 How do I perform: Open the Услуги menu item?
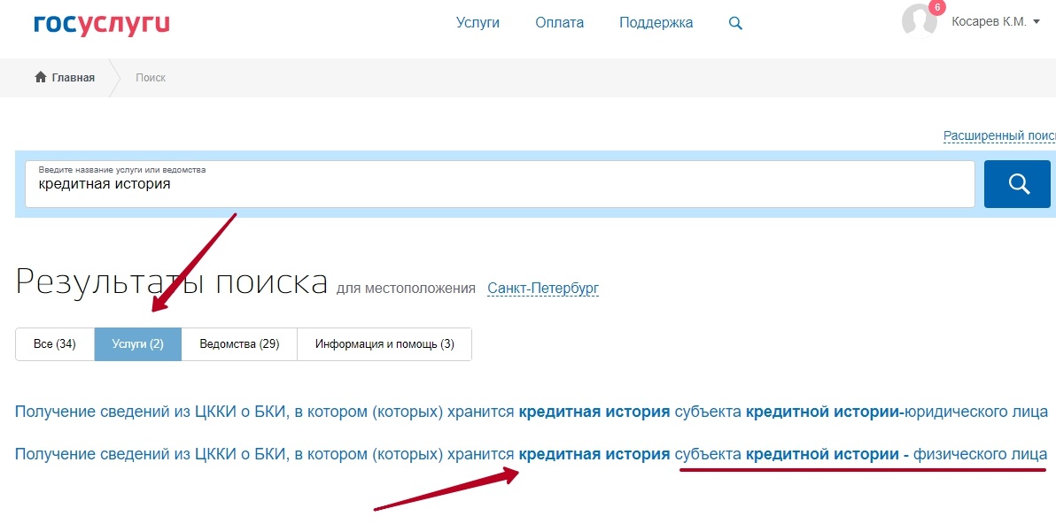point(478,22)
